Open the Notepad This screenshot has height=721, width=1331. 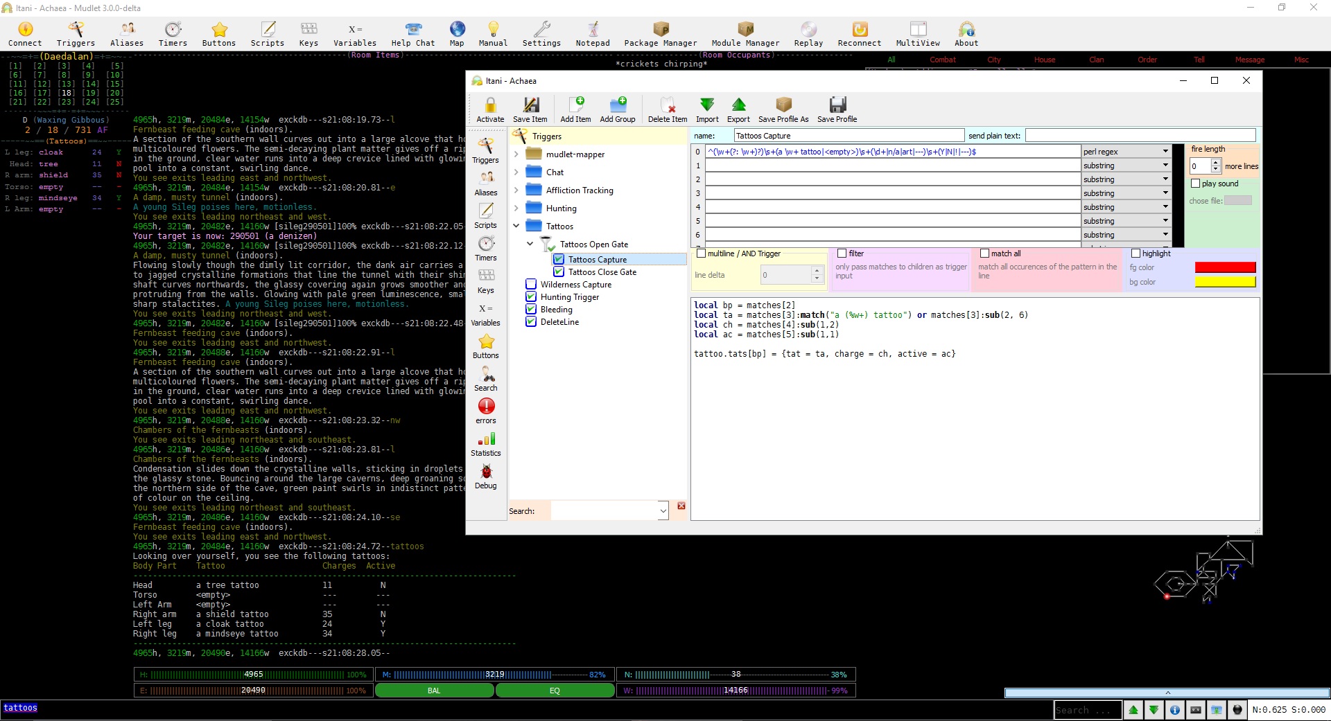(x=593, y=33)
